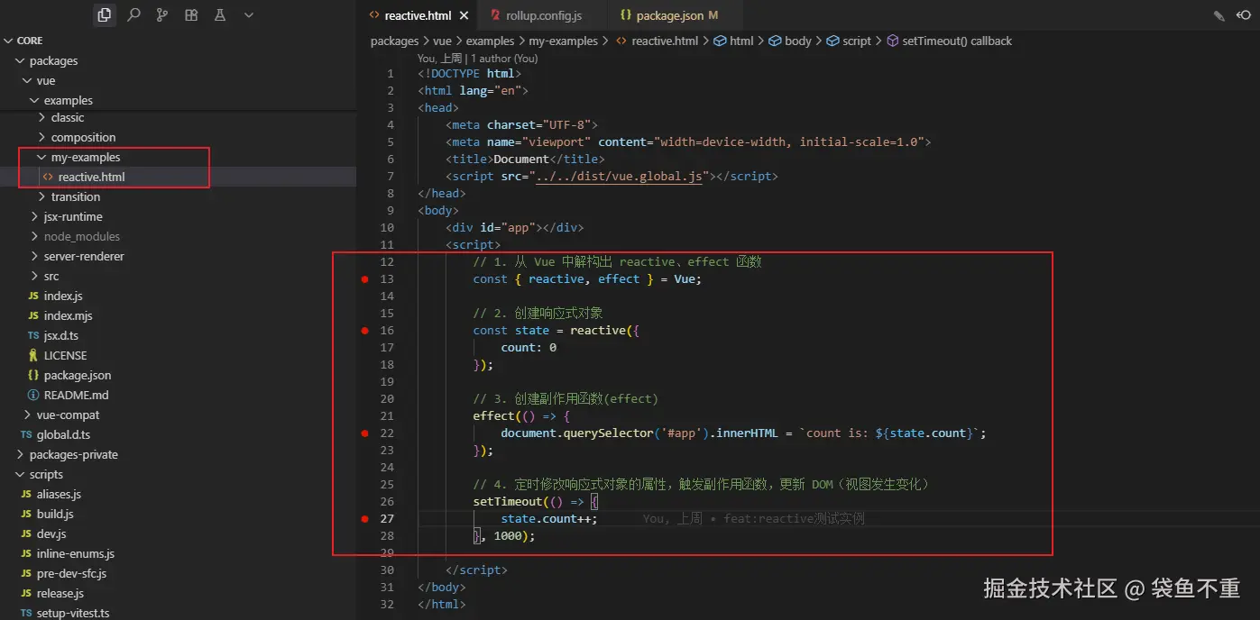Open jsx.d.ts in the file tree
The width and height of the screenshot is (1260, 620).
[x=61, y=336]
